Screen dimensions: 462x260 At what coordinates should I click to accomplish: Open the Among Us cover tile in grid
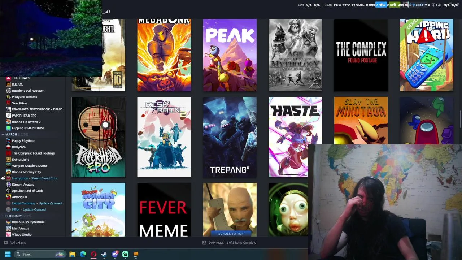427,121
